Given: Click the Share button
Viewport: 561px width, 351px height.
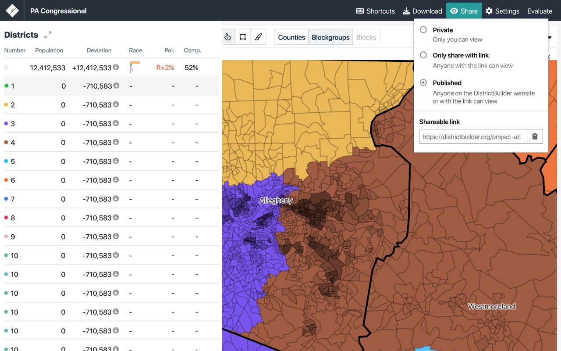Looking at the screenshot, I should click(464, 11).
